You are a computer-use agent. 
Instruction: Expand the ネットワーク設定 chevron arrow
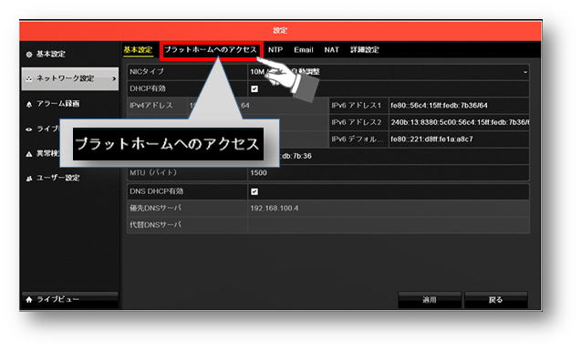(x=114, y=79)
